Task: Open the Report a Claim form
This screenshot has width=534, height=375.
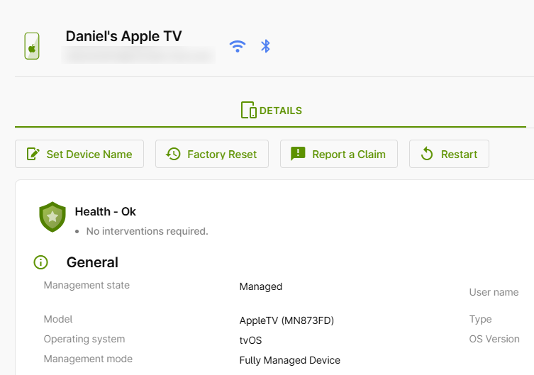Action: tap(339, 154)
